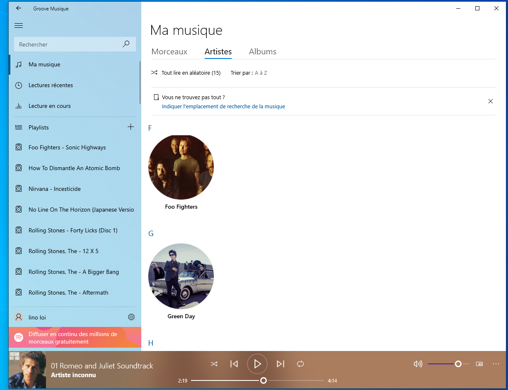Screen dimensions: 508x390
Task: Open playlist Rolling Stones, The - A Bigger Bang
Action: pos(75,272)
